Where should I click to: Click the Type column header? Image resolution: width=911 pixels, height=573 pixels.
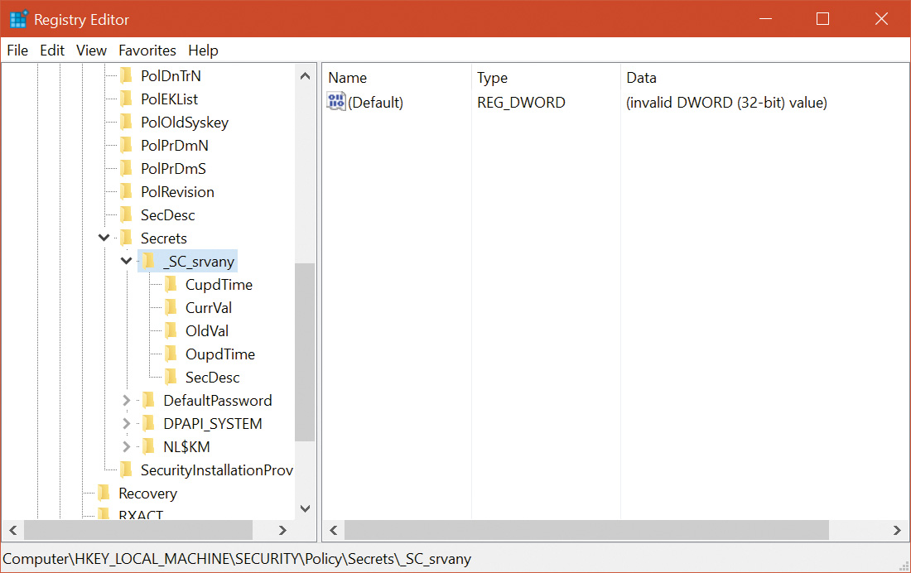click(x=492, y=78)
